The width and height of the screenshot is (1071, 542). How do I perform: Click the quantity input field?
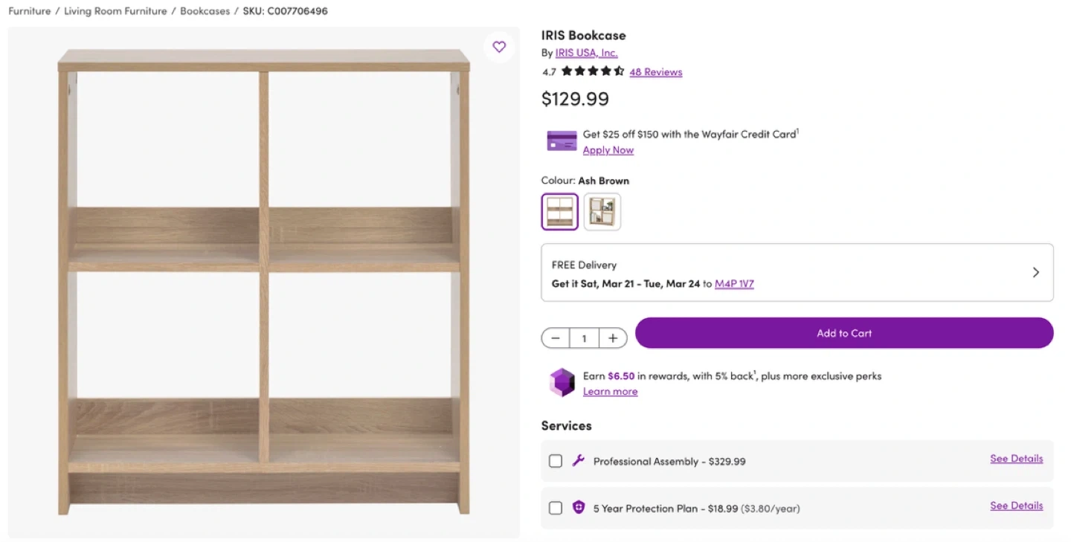[584, 338]
